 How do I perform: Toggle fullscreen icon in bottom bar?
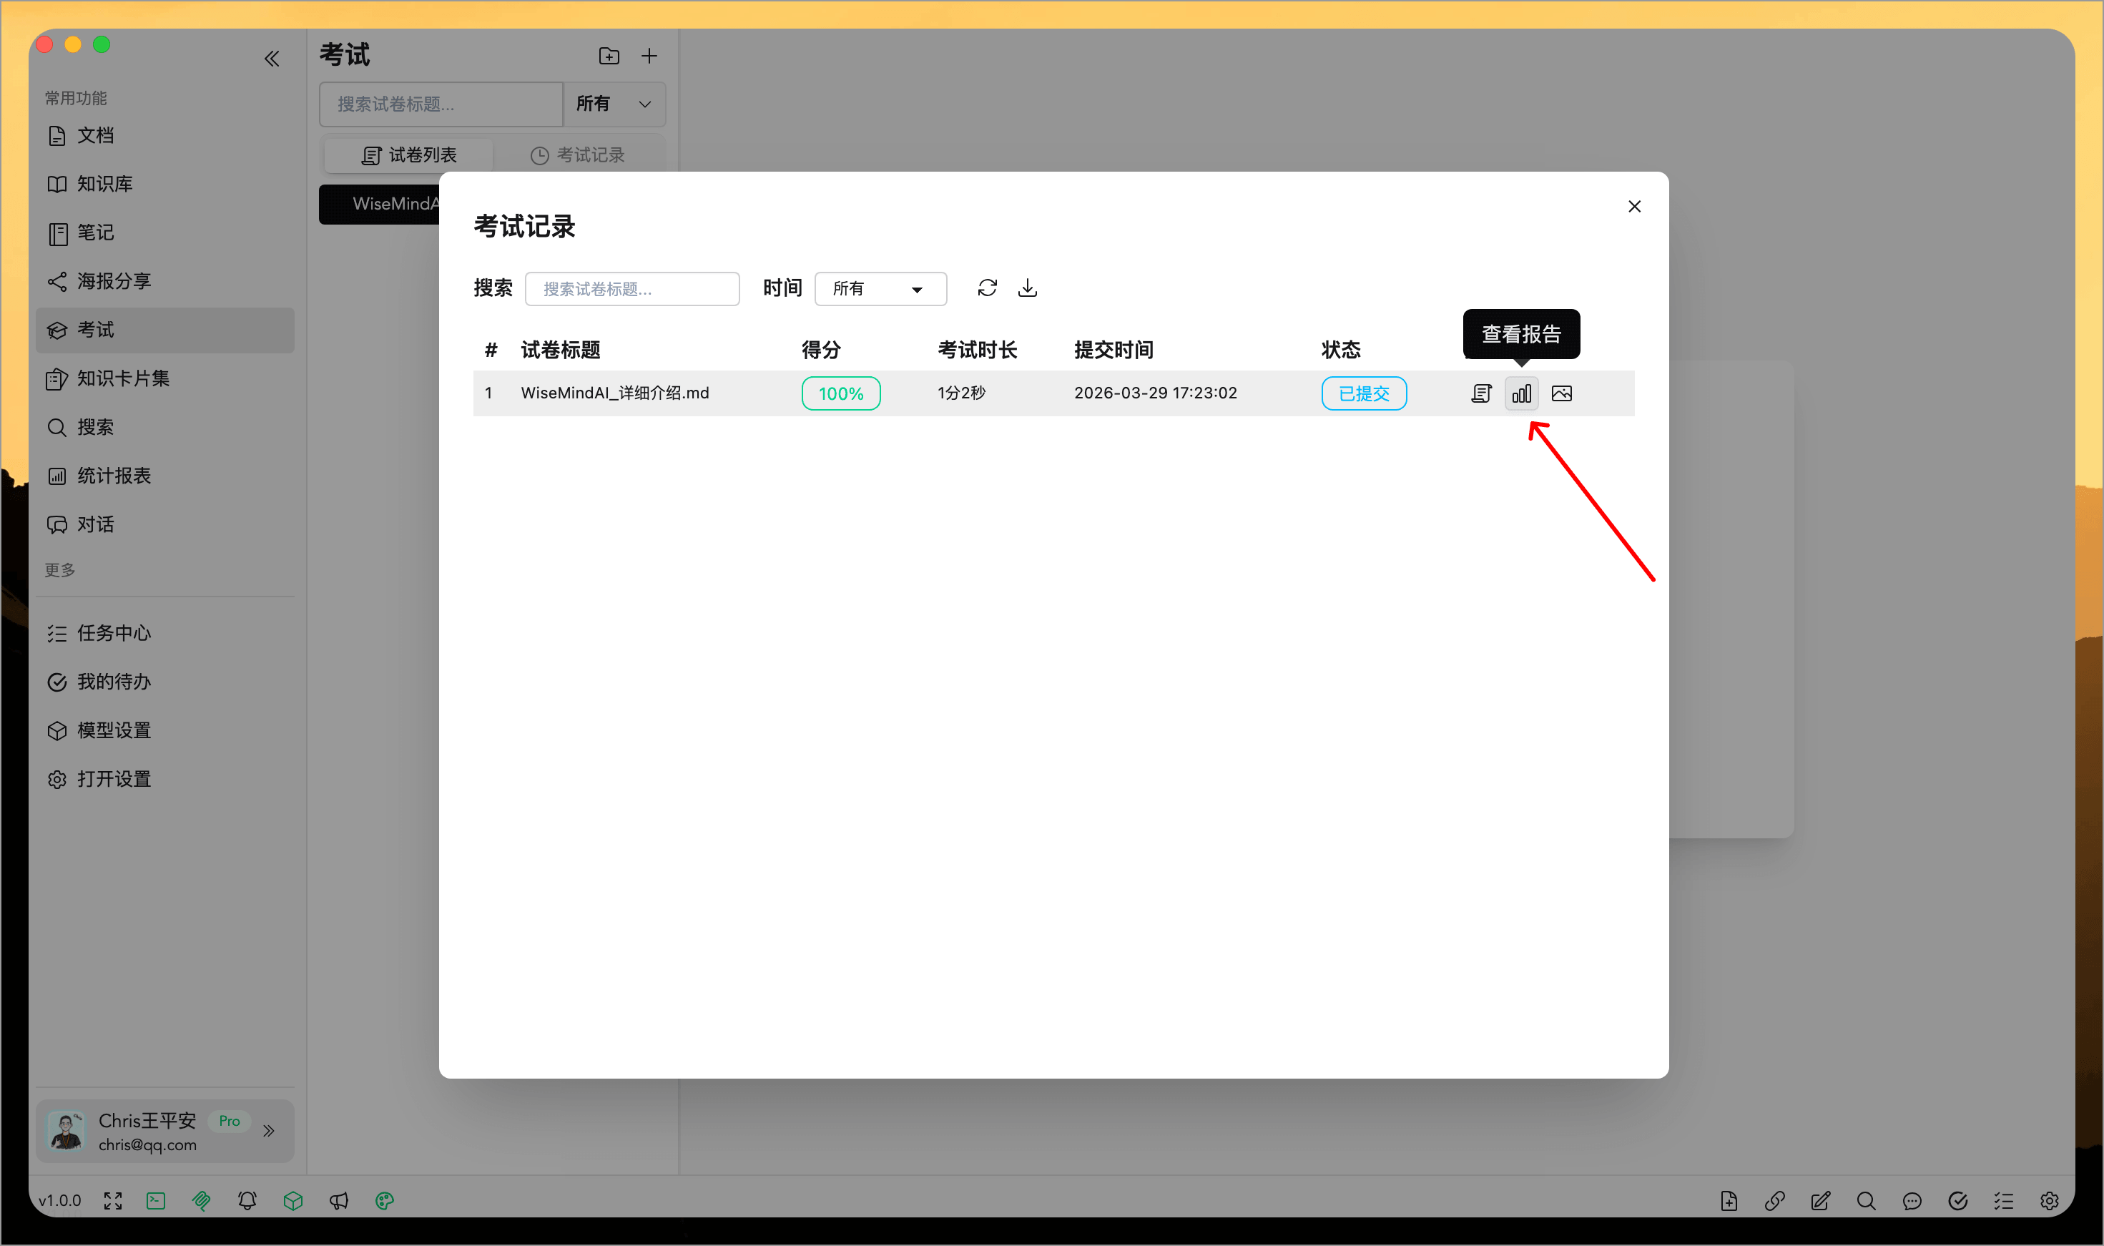[112, 1201]
